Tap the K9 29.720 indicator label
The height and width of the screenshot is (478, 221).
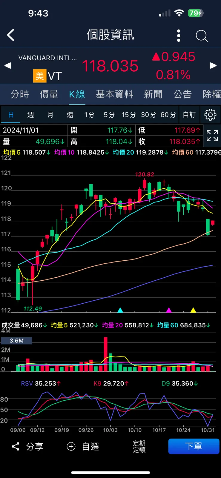111,383
